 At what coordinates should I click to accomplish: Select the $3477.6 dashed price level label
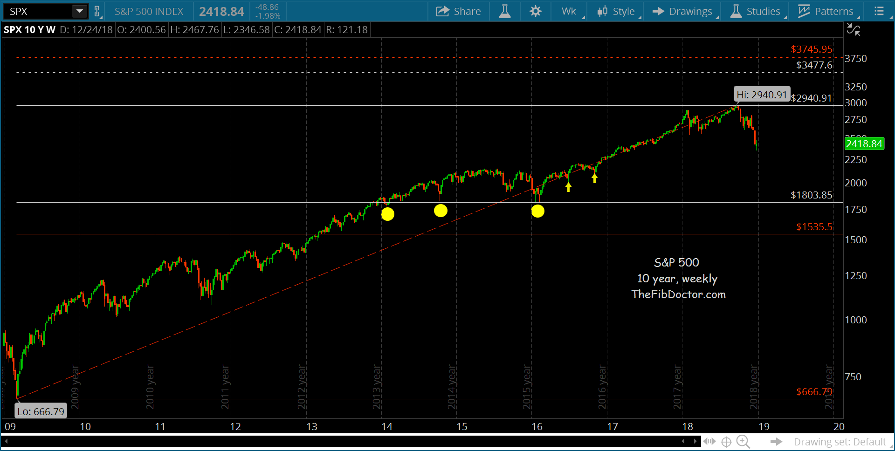pos(814,65)
